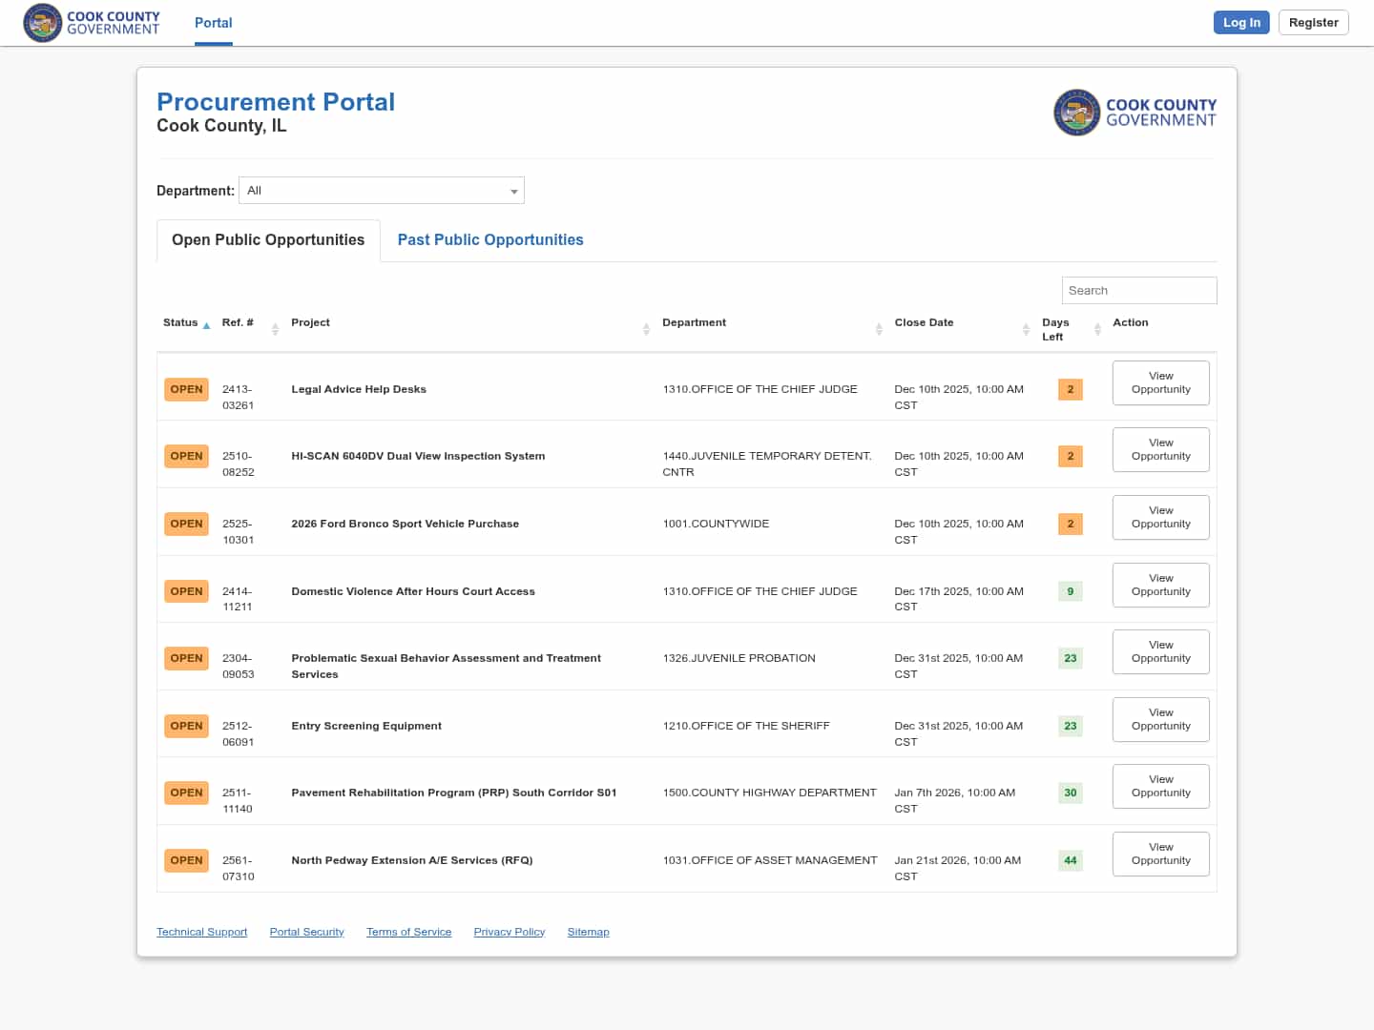Open the Portal navigation item
1374x1030 pixels.
[214, 23]
